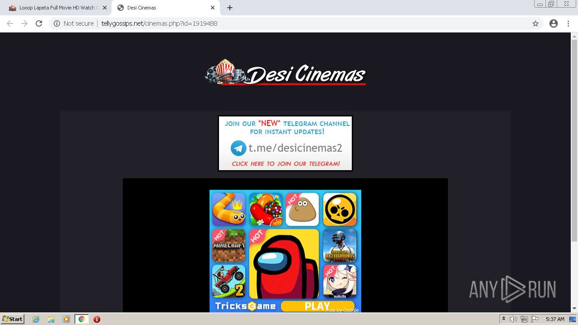Click the PUBG Battlegrounds game icon
Screen dimensions: 578x325
pos(340,246)
